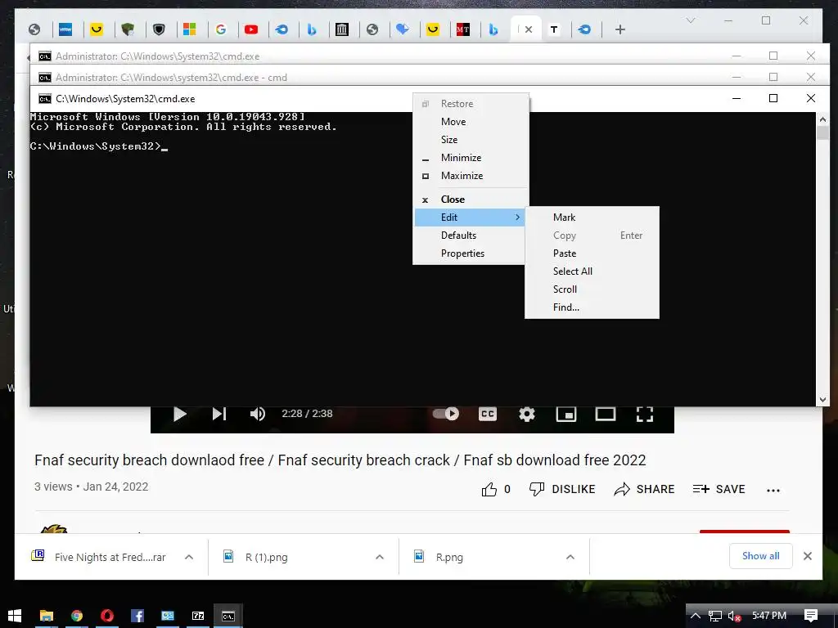Open 7-Zip from the taskbar

coord(198,616)
